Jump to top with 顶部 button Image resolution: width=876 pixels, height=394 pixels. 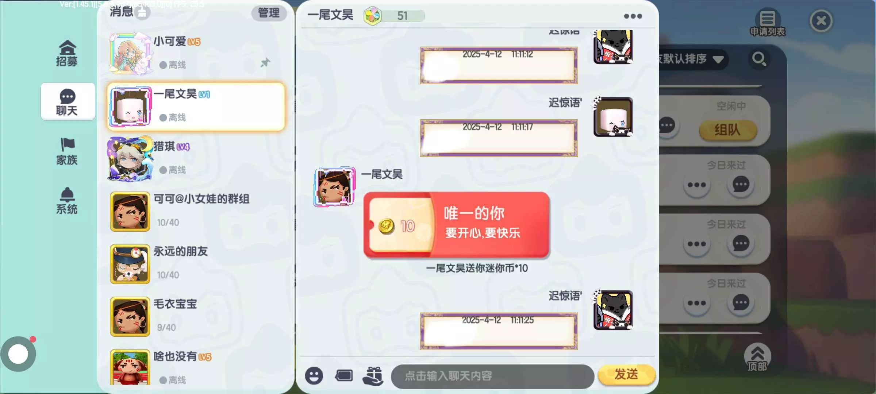click(x=757, y=358)
